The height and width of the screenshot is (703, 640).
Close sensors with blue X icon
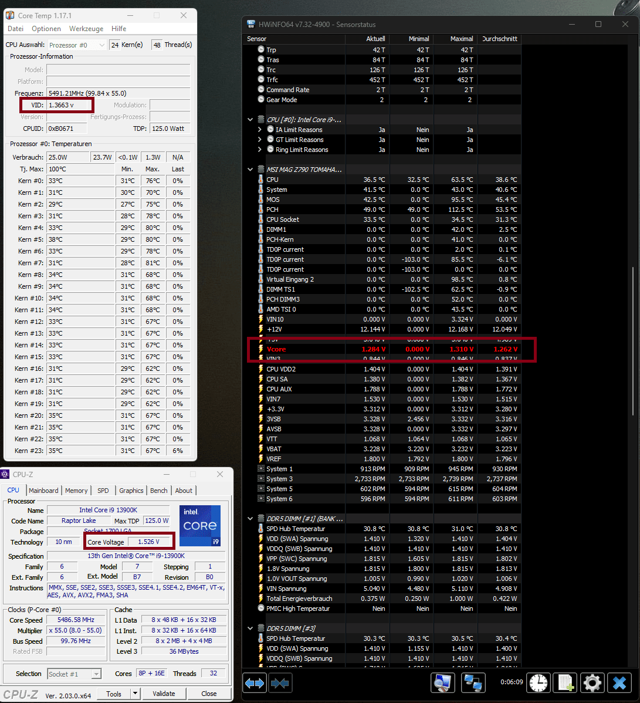point(619,683)
